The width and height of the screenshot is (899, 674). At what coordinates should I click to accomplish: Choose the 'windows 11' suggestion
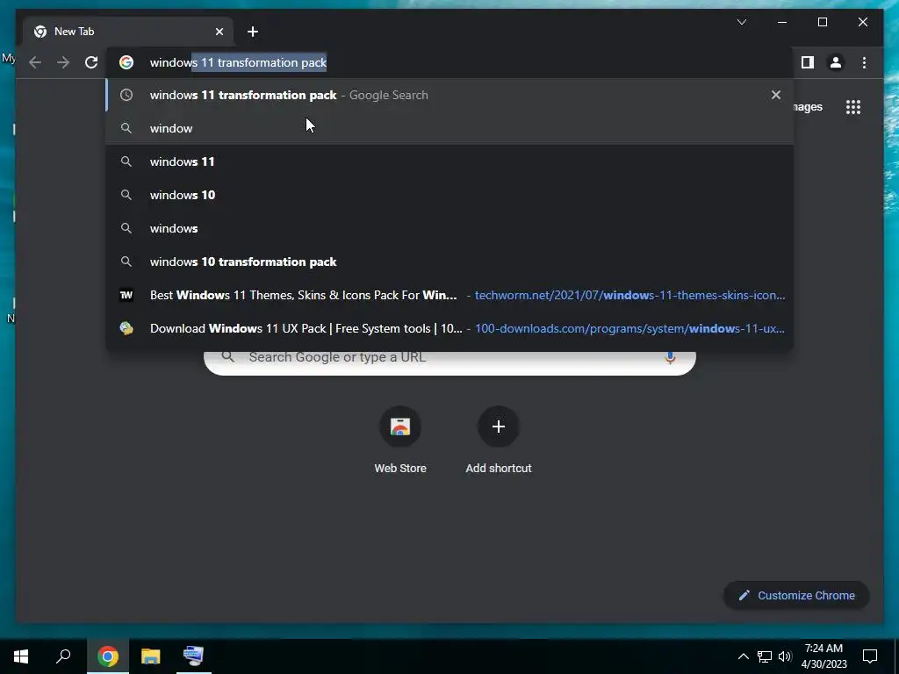click(x=449, y=161)
